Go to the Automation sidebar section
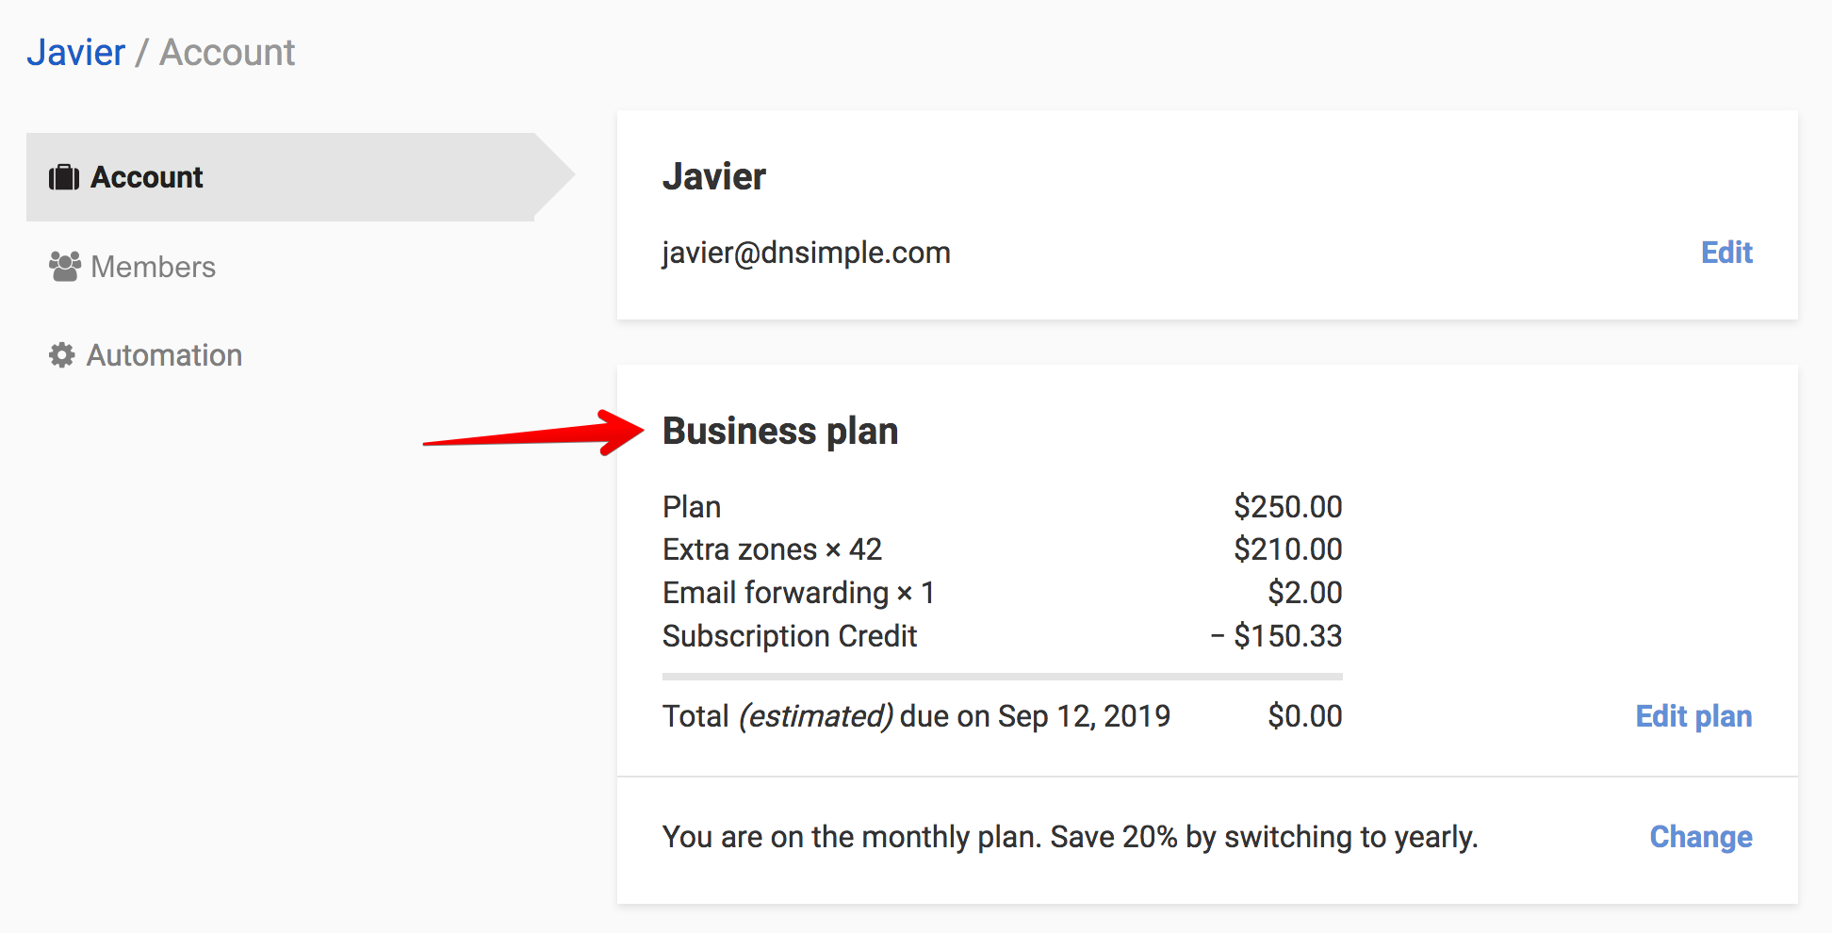Image resolution: width=1832 pixels, height=933 pixels. 164,355
